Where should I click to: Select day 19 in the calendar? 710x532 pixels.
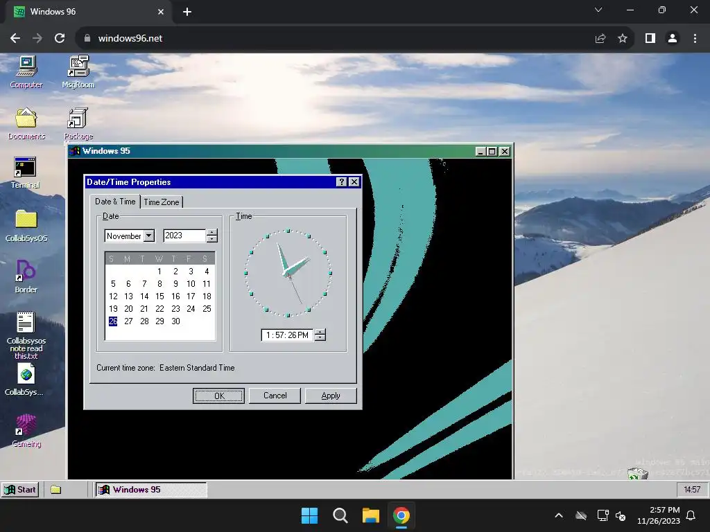113,308
